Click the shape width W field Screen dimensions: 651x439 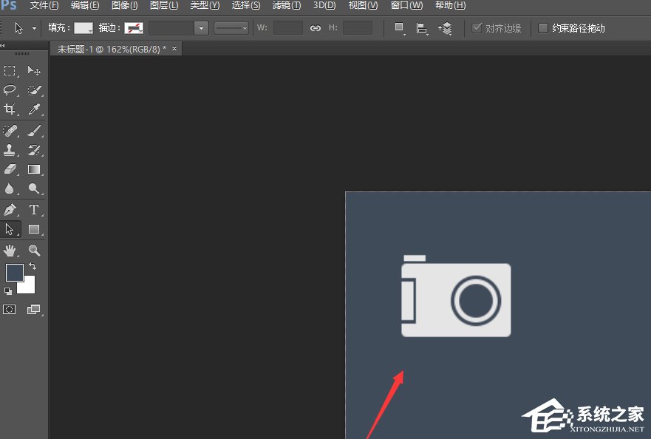(287, 28)
